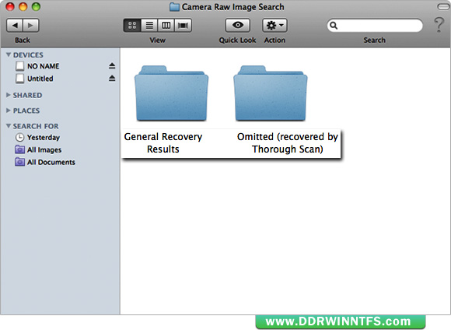Click the 'General Recovery Results' folder name
The image size is (451, 330).
click(163, 143)
